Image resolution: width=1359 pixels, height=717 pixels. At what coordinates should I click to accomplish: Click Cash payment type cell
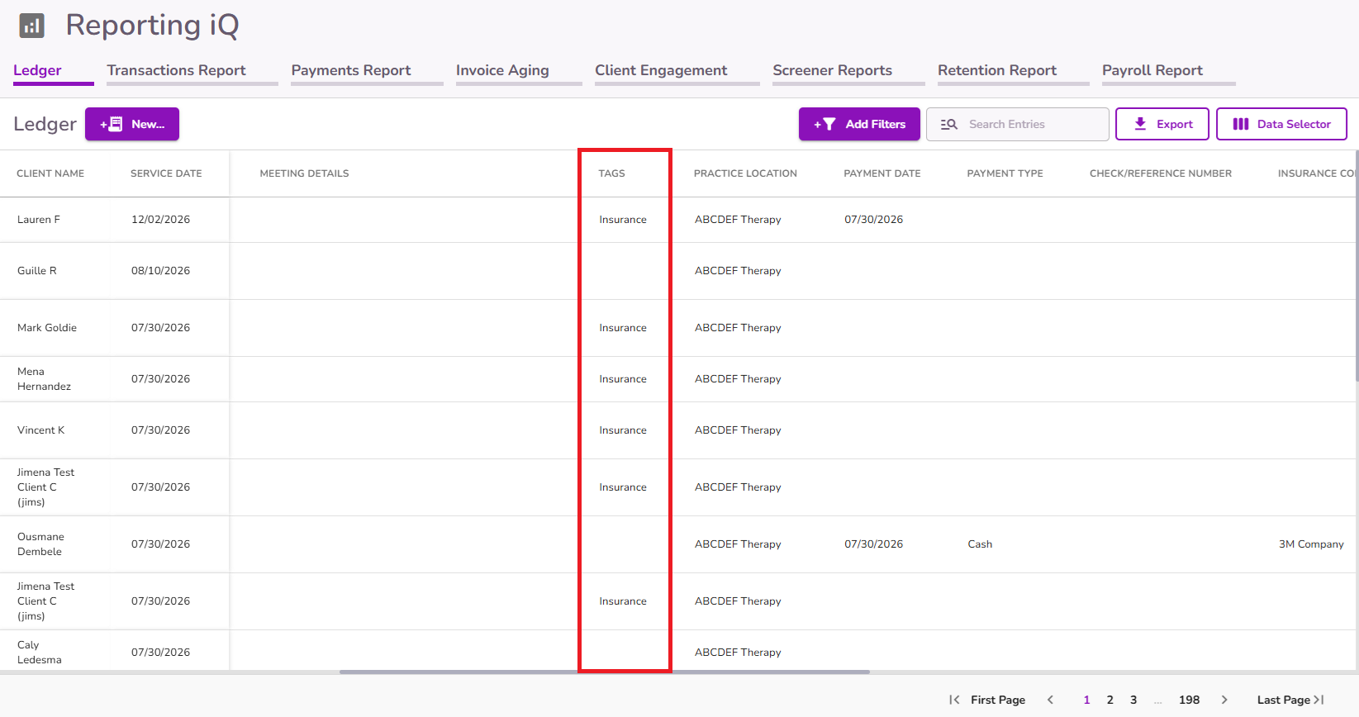click(x=980, y=544)
